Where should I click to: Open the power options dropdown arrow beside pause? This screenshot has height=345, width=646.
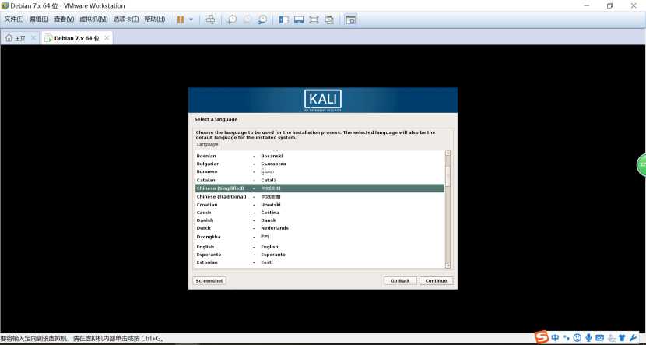click(191, 19)
